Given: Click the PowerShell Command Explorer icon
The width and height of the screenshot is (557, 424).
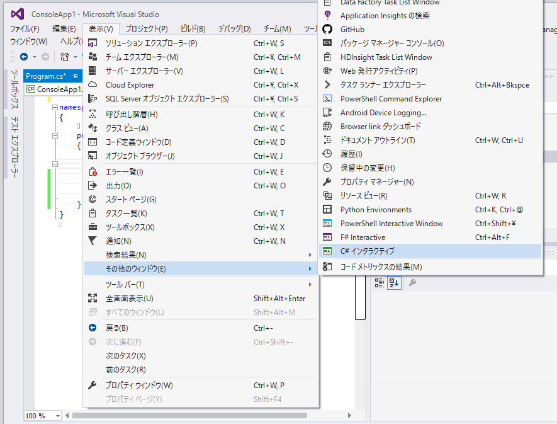Looking at the screenshot, I should (327, 98).
